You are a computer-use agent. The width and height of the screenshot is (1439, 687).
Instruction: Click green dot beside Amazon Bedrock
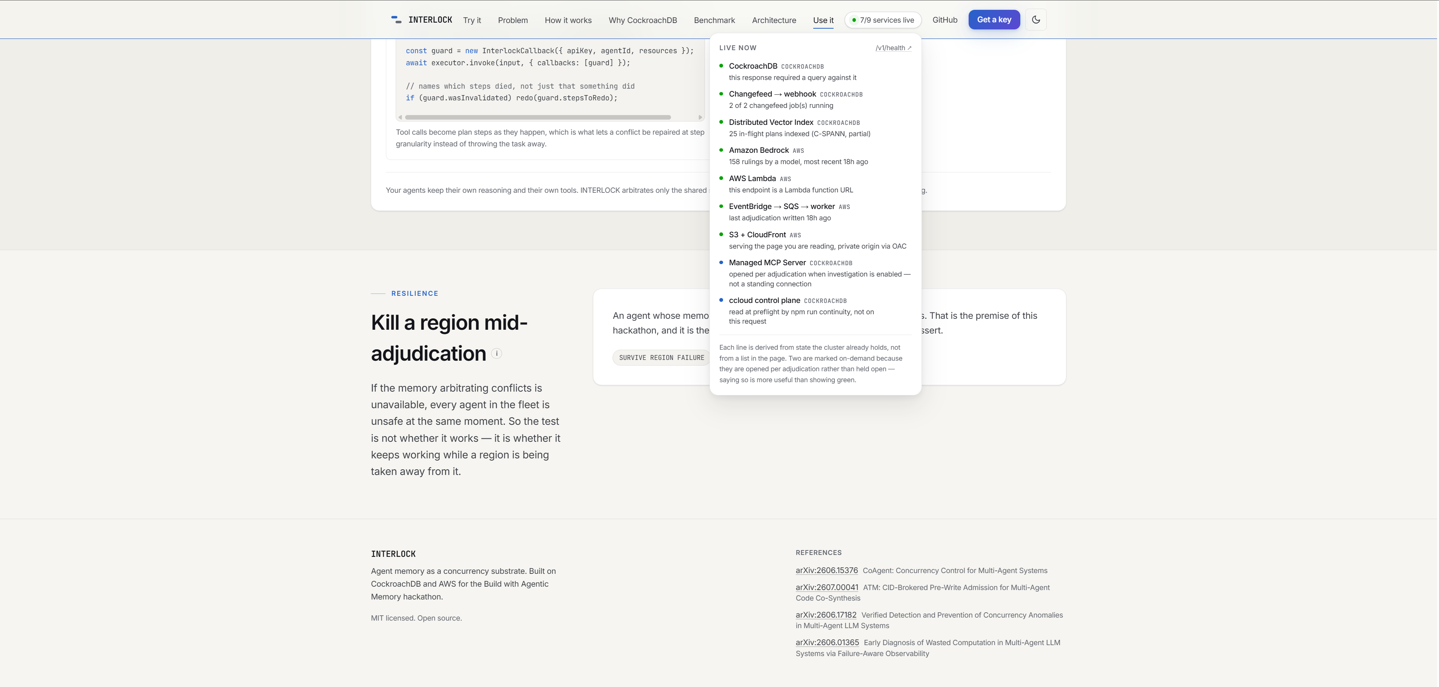coord(721,150)
